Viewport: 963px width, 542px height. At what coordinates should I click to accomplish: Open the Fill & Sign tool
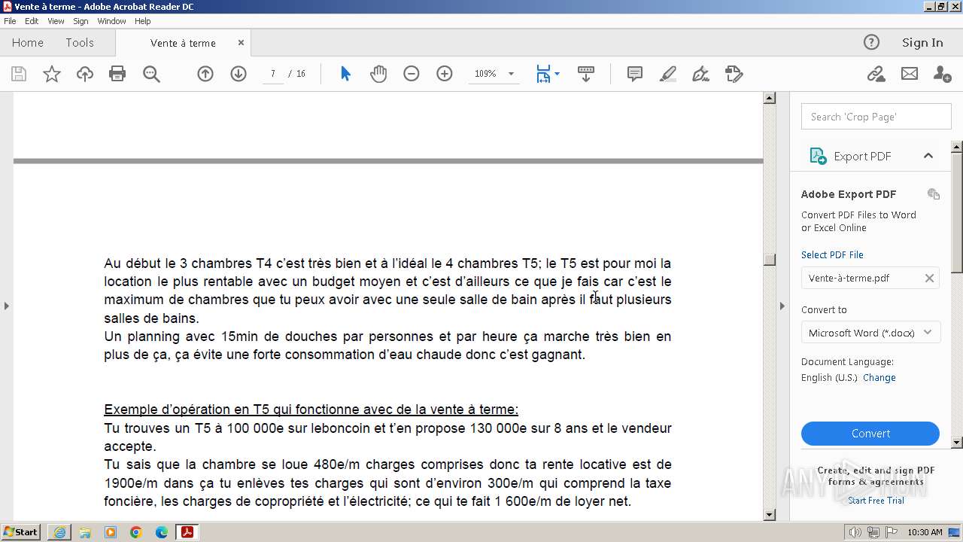click(x=700, y=74)
